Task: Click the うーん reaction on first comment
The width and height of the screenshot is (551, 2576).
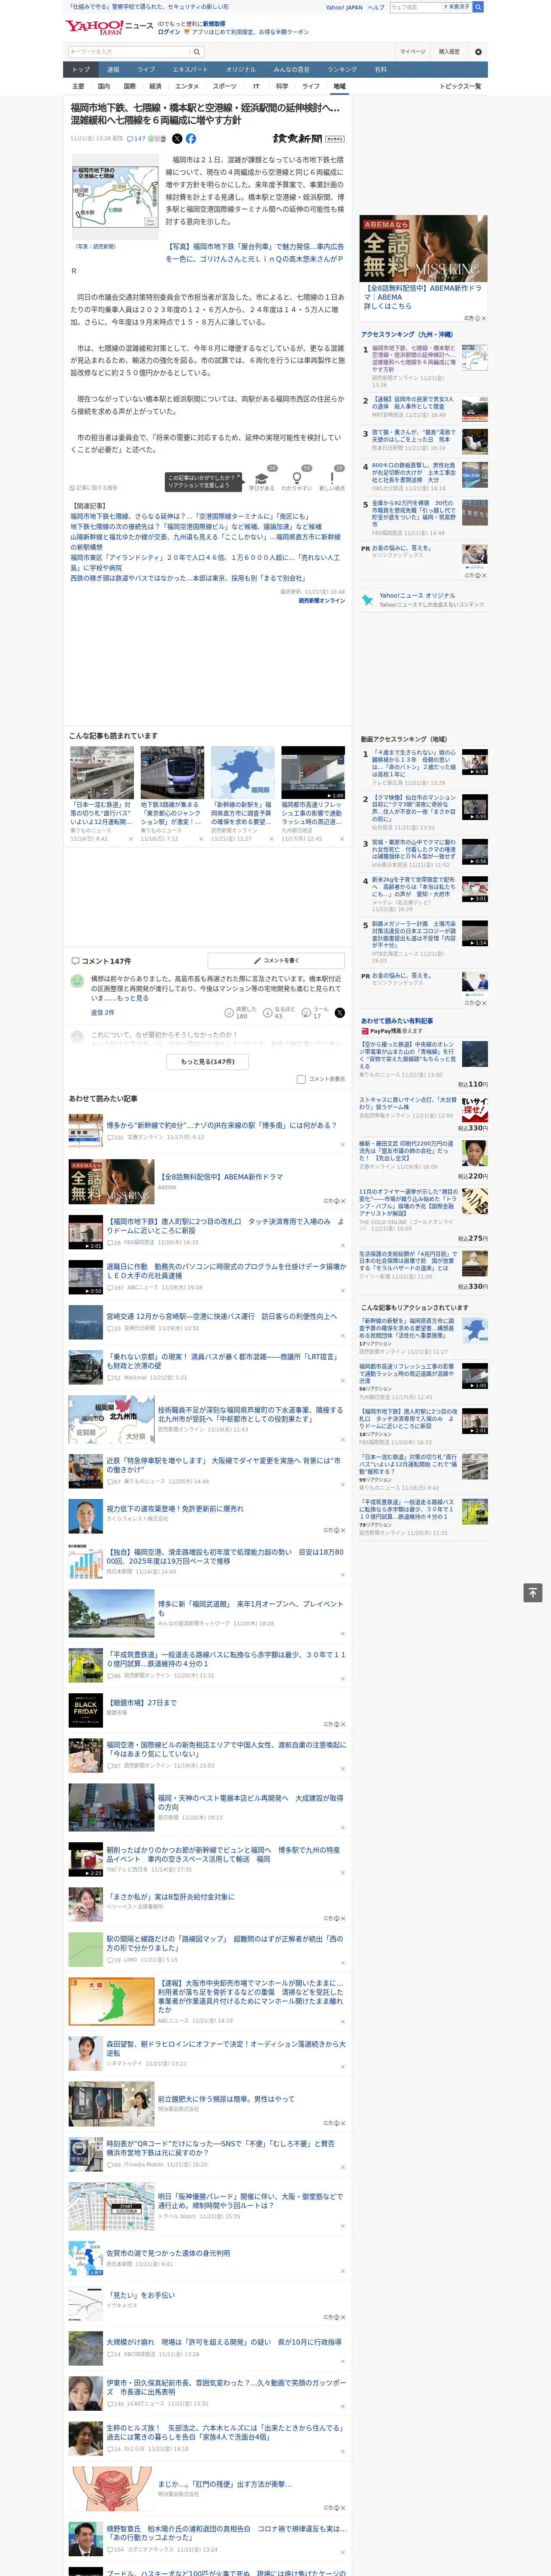Action: pos(315,1012)
